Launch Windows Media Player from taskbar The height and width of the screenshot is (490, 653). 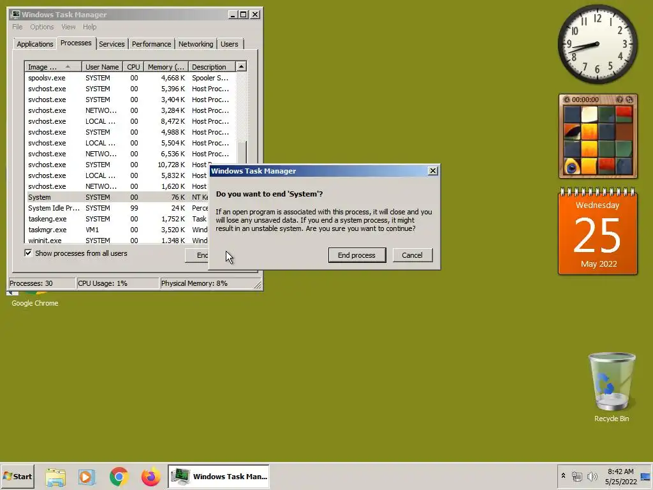pos(87,477)
